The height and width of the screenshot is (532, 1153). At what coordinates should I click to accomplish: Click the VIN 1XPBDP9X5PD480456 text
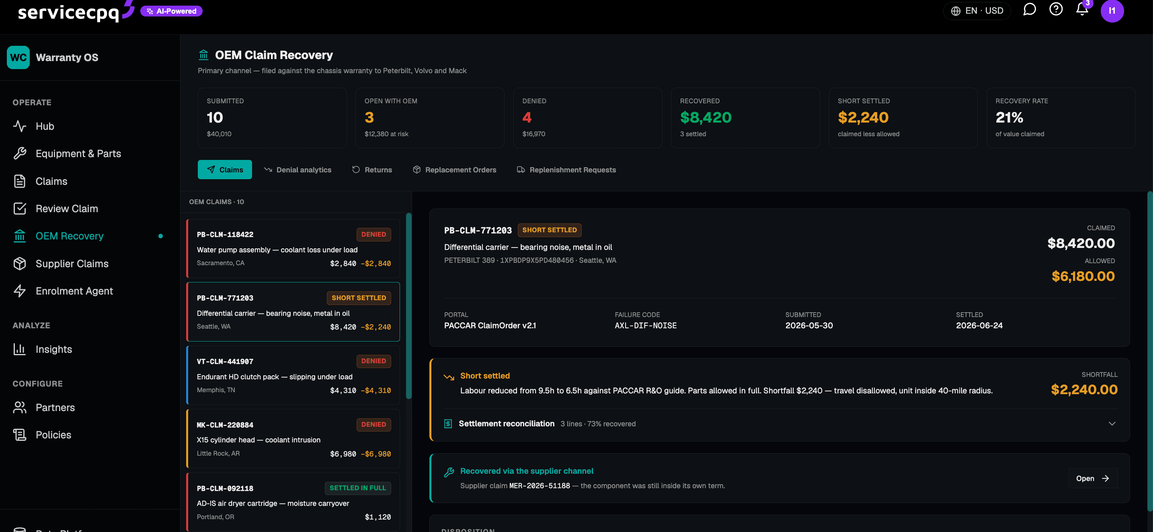[537, 260]
